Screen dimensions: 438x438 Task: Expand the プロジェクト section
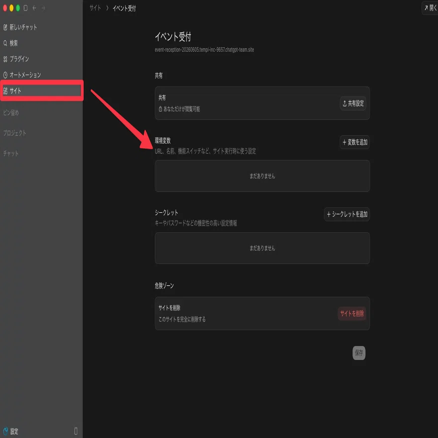click(x=14, y=133)
